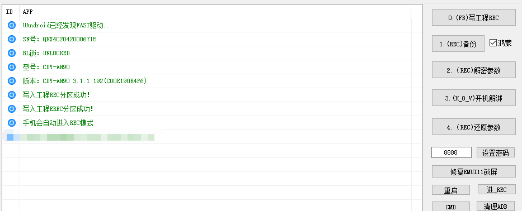The height and width of the screenshot is (211, 522).
Task: Click the icon beside 版本 firmware version row
Action: click(12, 81)
